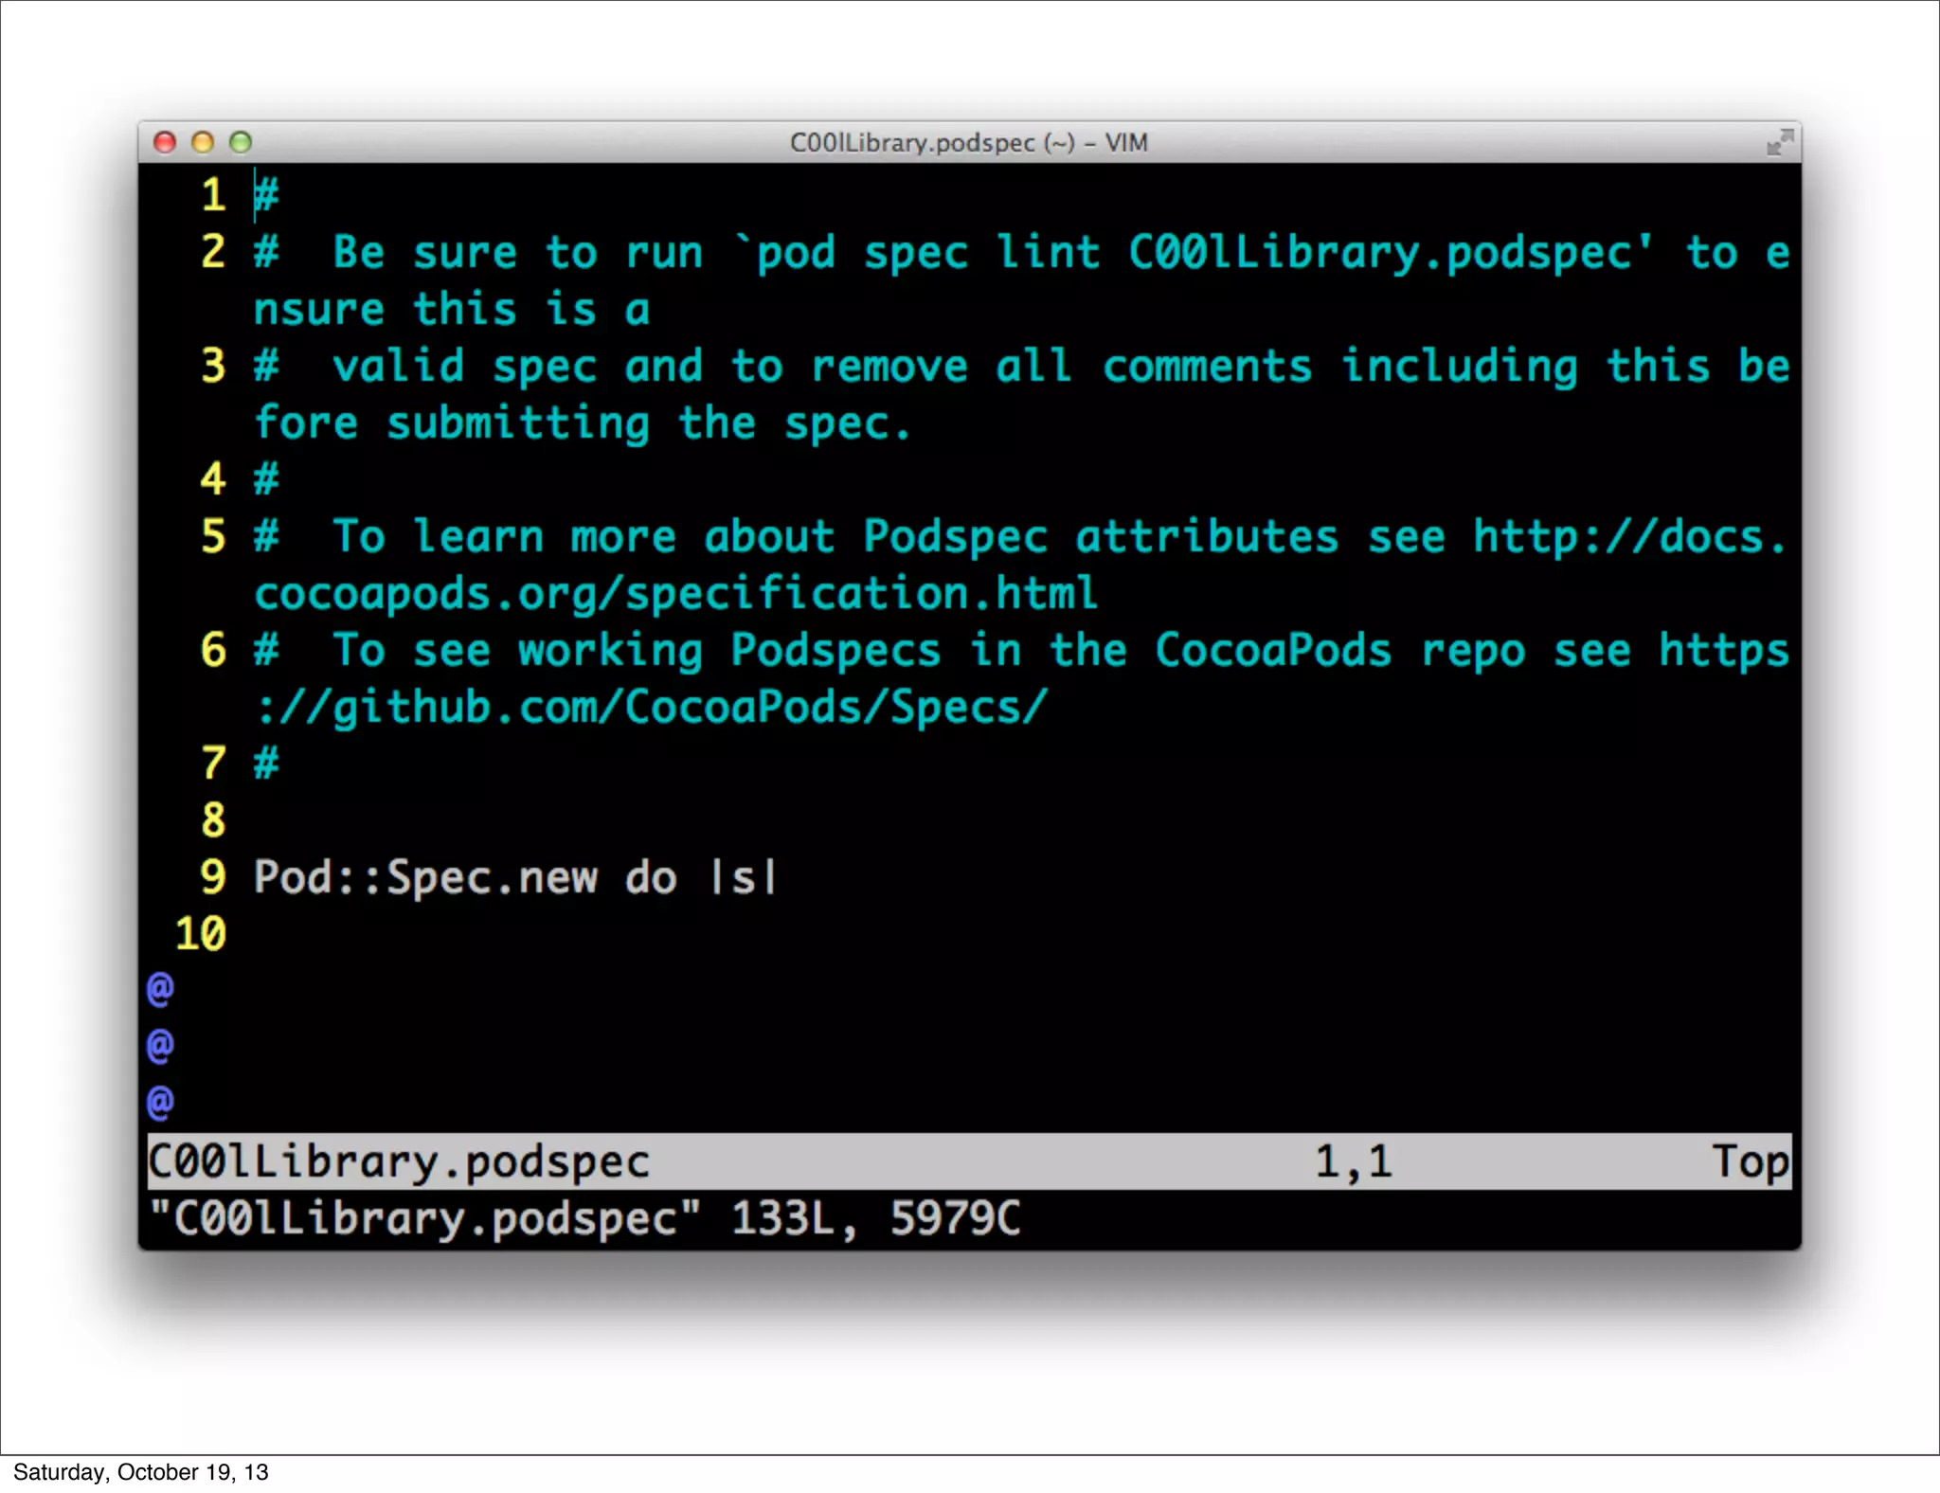Click the word 'lint' in line 2

(x=1048, y=253)
